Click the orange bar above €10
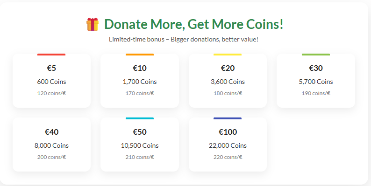Image resolution: width=371 pixels, height=186 pixels. coord(140,55)
